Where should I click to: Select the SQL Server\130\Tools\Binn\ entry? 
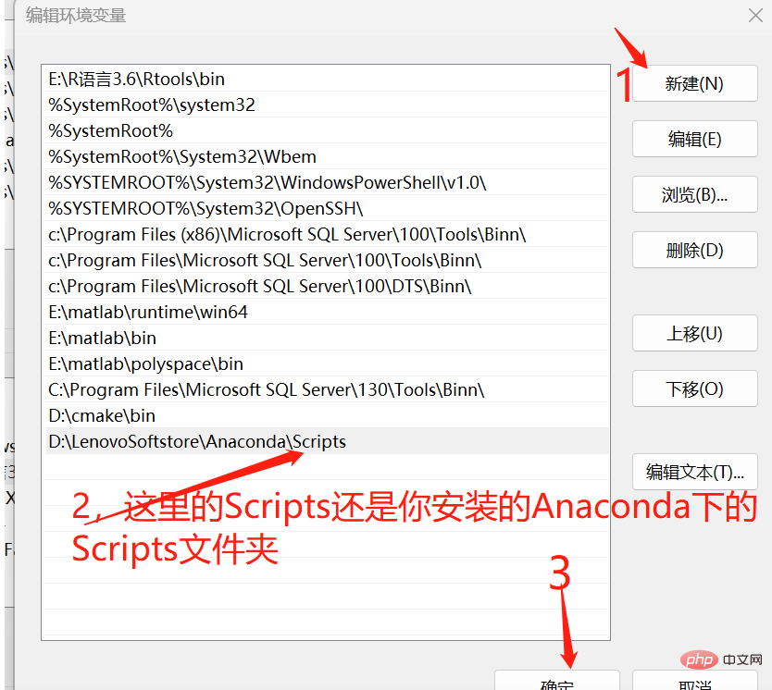click(326, 389)
